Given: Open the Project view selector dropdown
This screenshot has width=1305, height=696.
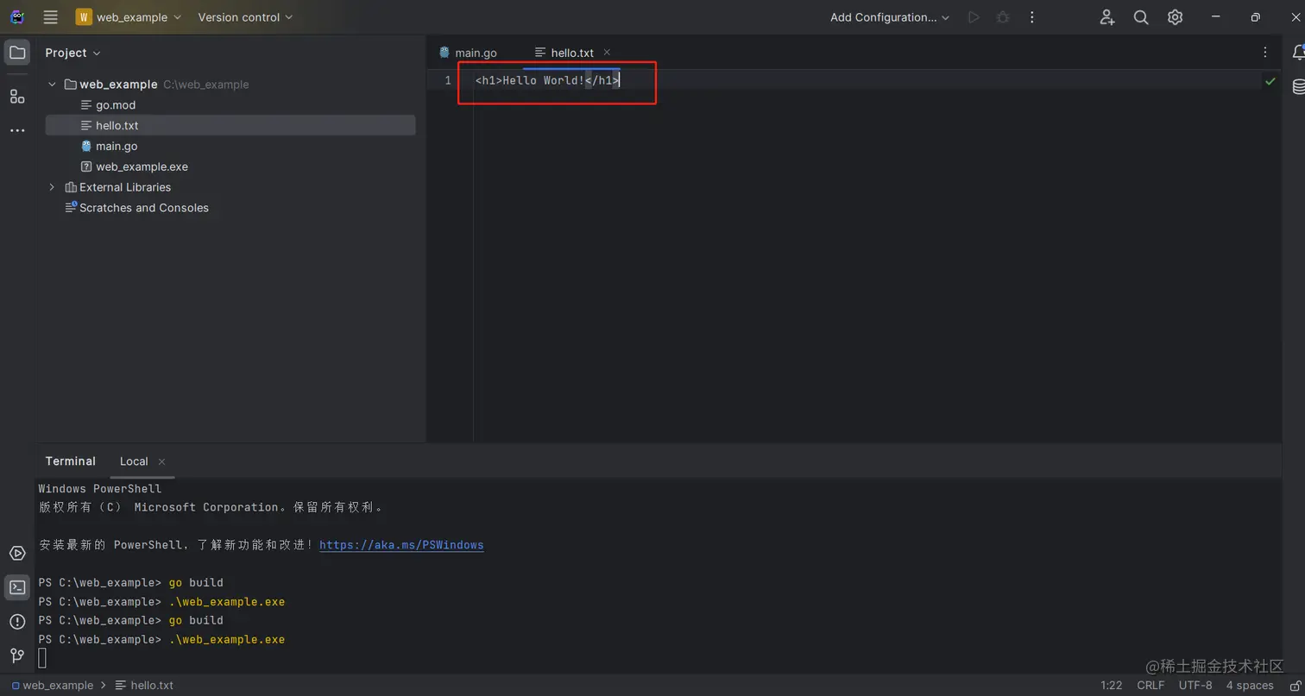Looking at the screenshot, I should coord(72,53).
